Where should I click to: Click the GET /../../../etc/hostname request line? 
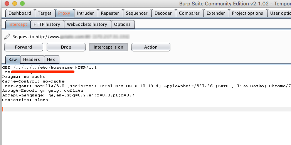coord(49,67)
